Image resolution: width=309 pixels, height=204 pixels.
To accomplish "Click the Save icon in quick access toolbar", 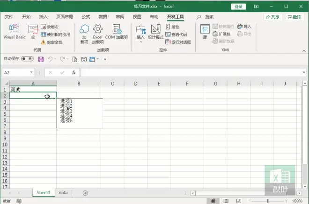I will point(41,59).
